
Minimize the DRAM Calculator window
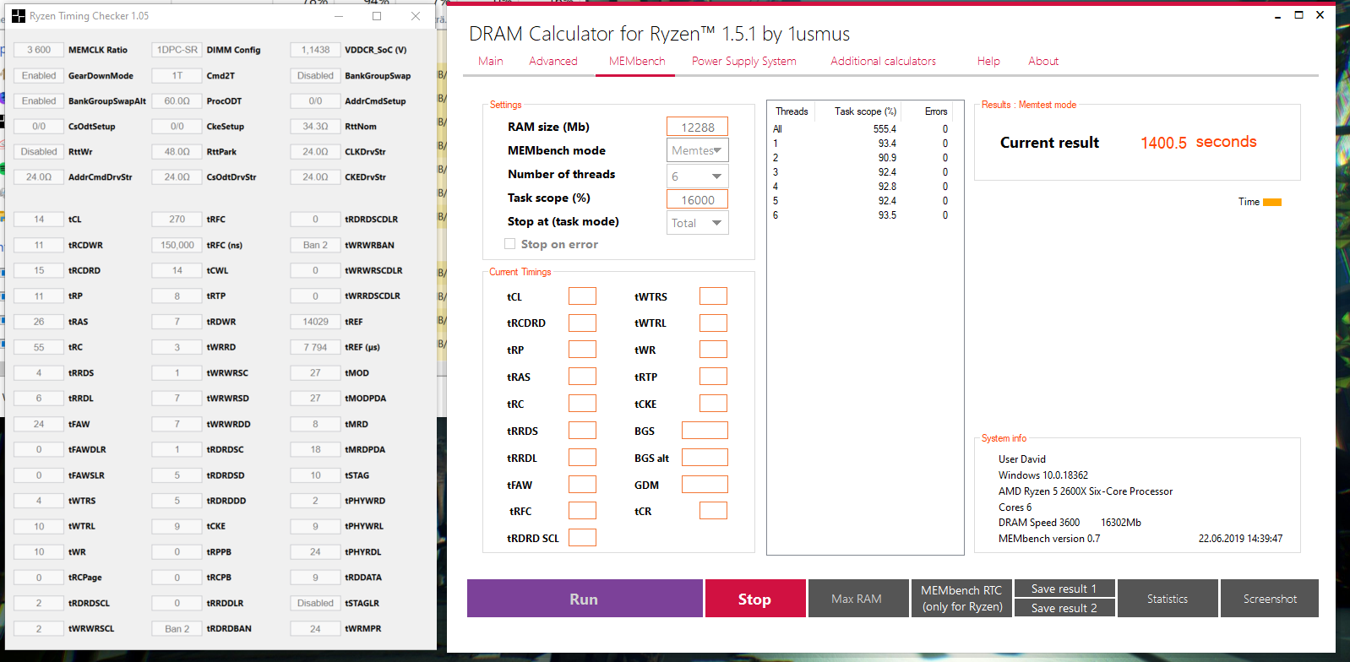(x=1277, y=16)
